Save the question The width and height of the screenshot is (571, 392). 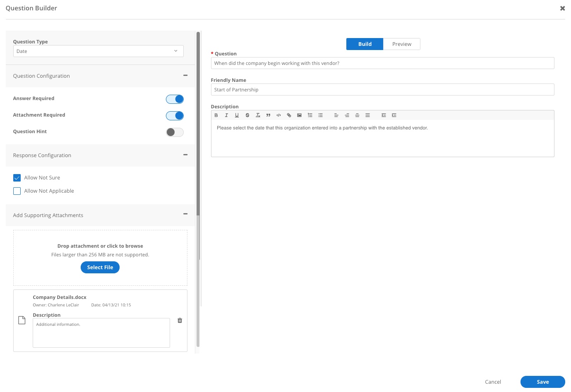(542, 382)
